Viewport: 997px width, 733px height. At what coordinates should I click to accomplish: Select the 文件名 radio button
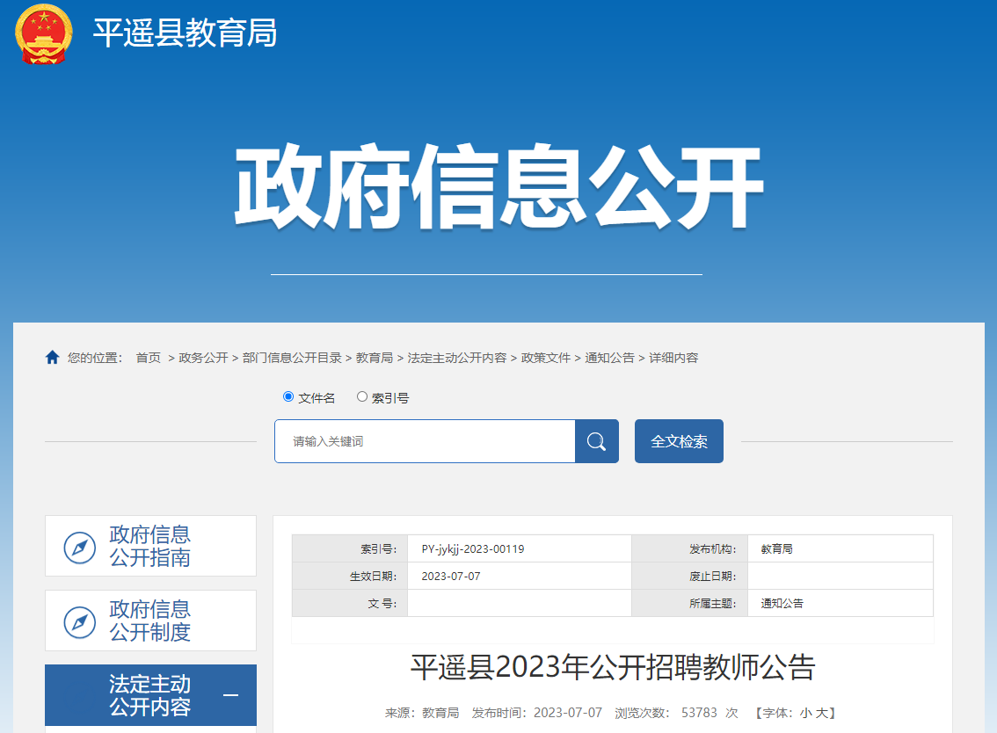[288, 397]
